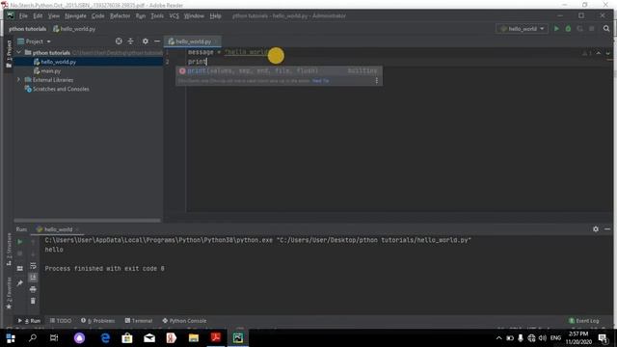Go to next highlighted error arrow

[x=607, y=53]
